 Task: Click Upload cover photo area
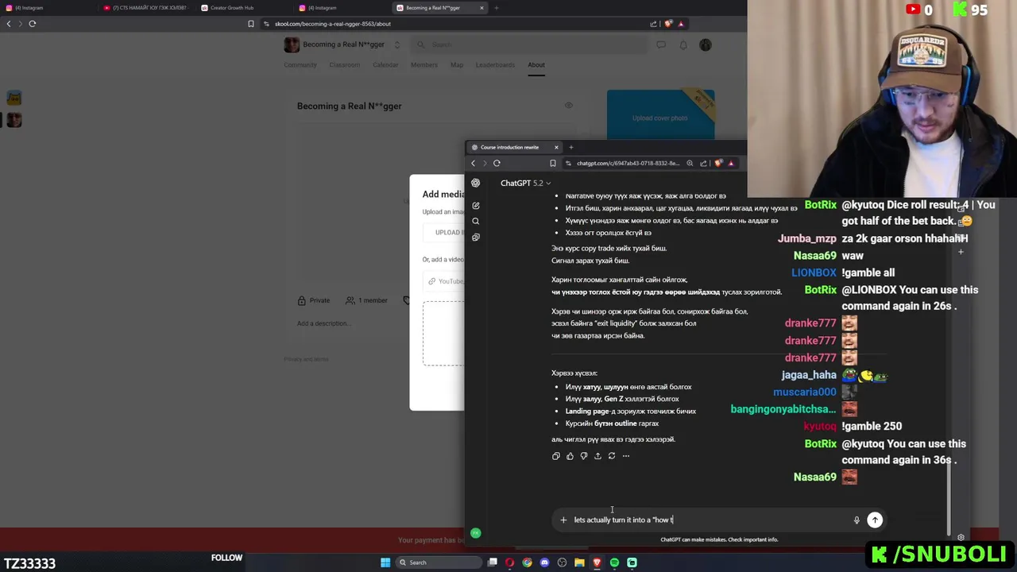click(x=660, y=118)
